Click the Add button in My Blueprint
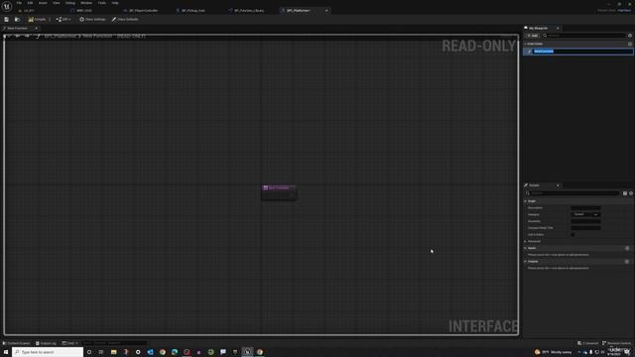This screenshot has width=635, height=357. [533, 36]
